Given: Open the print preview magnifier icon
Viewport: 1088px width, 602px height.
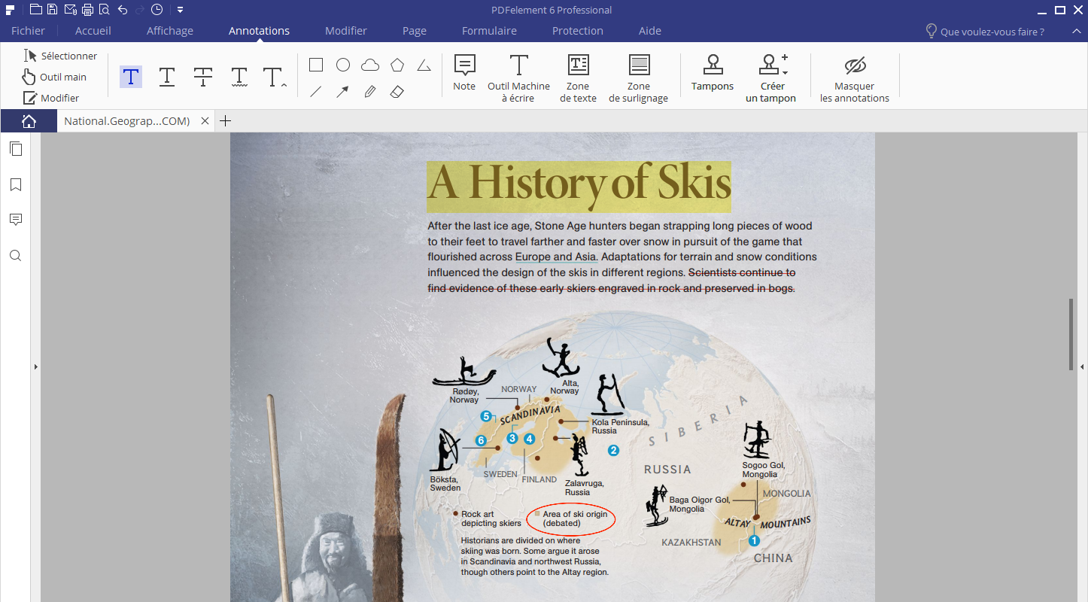Looking at the screenshot, I should (x=104, y=10).
